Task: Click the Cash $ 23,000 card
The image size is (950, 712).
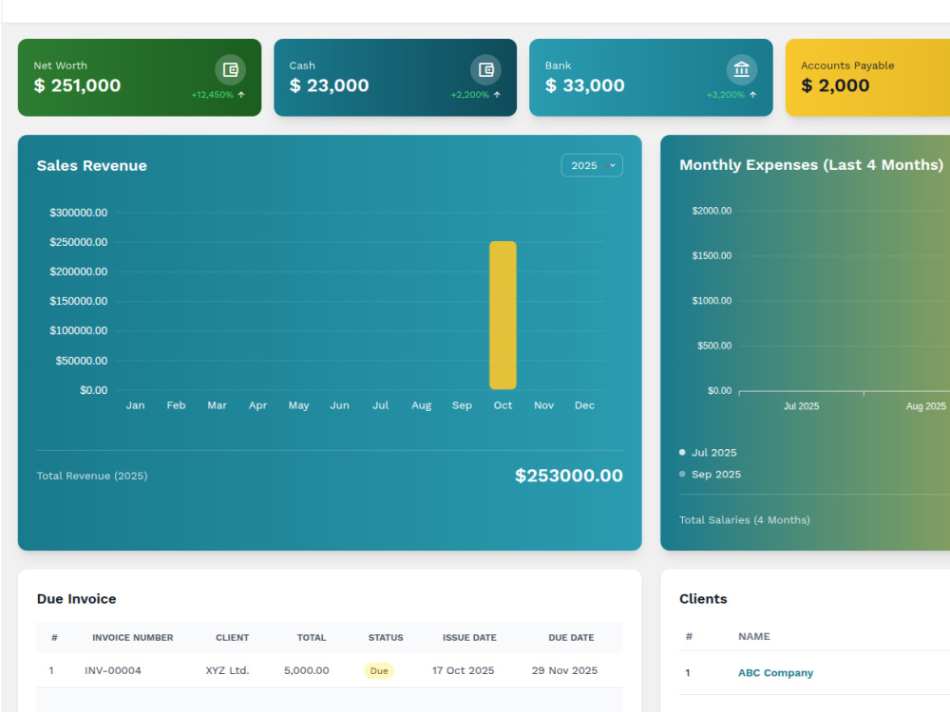Action: click(x=395, y=78)
